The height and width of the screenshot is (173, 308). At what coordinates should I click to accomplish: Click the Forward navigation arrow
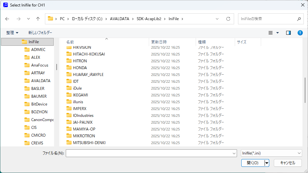tap(18, 19)
